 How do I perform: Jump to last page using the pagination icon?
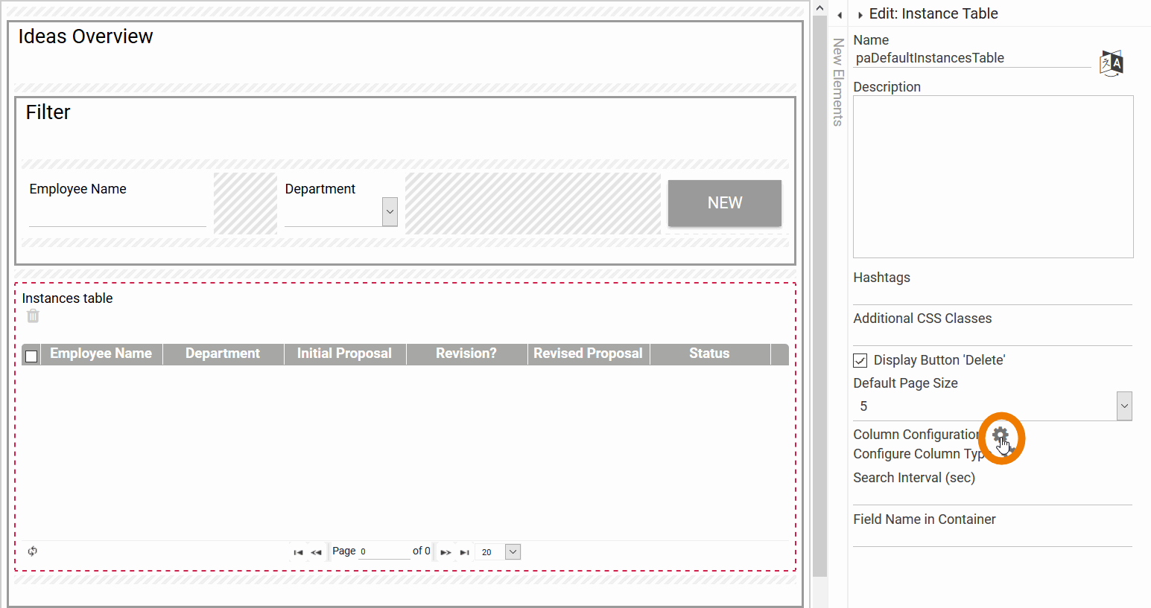pyautogui.click(x=464, y=551)
